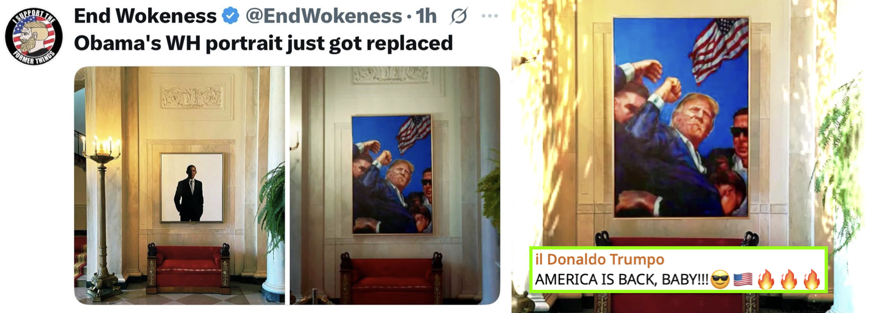The image size is (870, 313).
Task: Open the three-dot more options menu
Action: click(x=489, y=16)
